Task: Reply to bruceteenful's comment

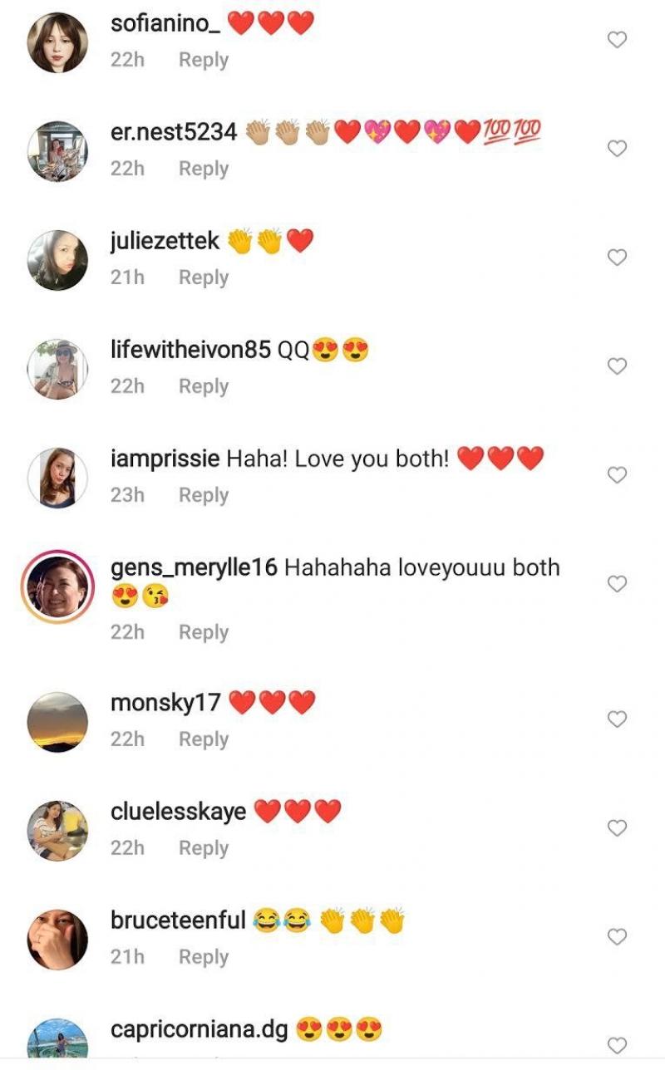Action: click(204, 957)
